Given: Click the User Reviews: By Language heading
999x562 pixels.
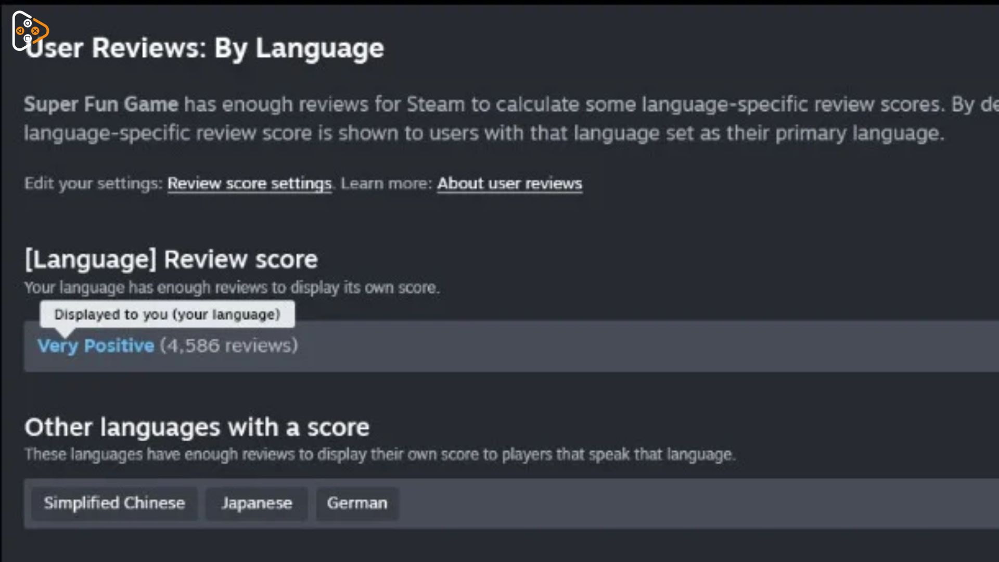Looking at the screenshot, I should 204,48.
